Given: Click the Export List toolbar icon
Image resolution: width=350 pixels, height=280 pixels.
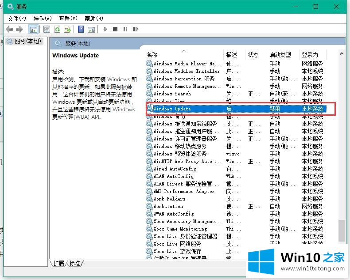Looking at the screenshot, I should tap(67, 29).
